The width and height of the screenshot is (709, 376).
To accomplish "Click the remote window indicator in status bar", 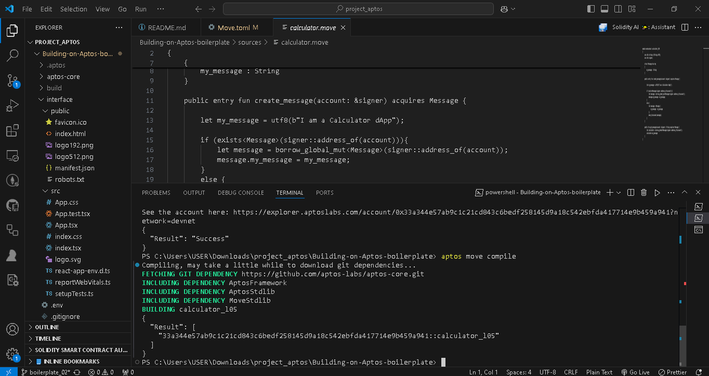I will point(7,372).
